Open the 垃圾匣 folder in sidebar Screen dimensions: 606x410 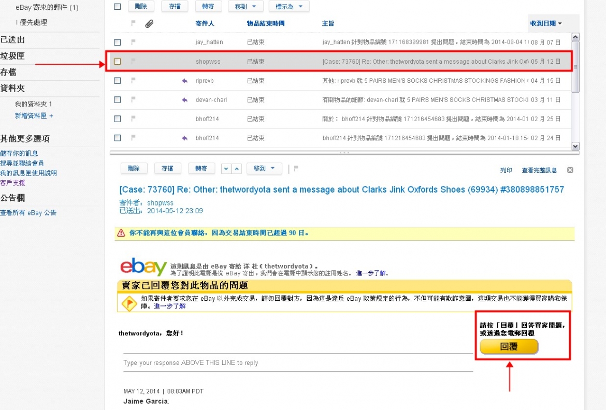click(12, 56)
